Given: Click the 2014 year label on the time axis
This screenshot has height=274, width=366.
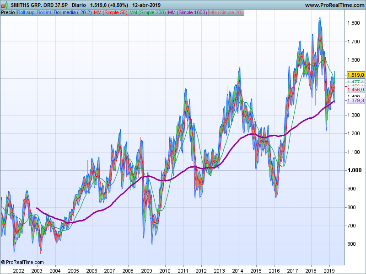Looking at the screenshot, I should (x=237, y=271).
